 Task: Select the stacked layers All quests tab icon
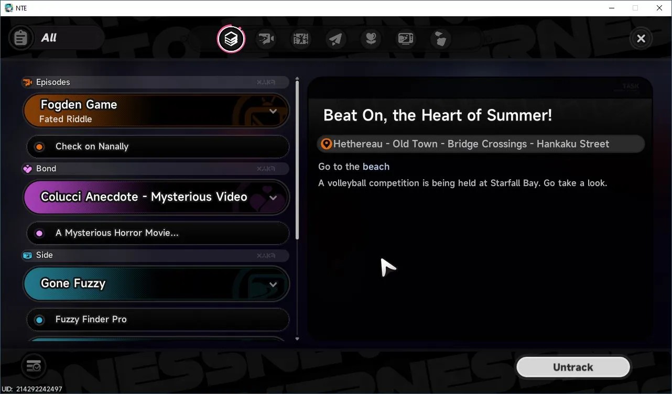click(231, 39)
